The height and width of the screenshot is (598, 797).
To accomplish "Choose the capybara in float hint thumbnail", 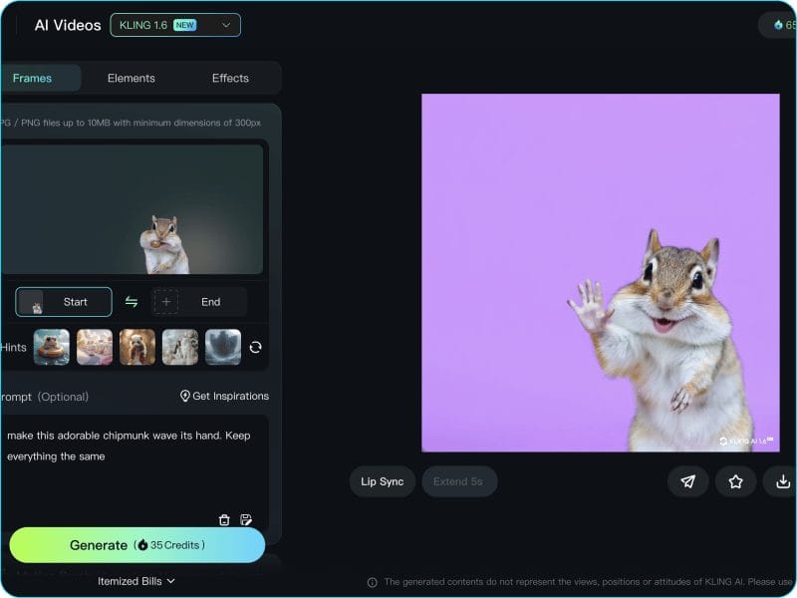I will (x=52, y=347).
